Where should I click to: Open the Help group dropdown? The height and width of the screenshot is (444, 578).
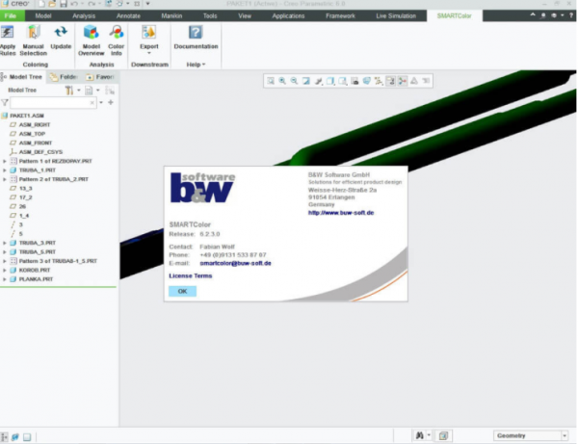pos(196,65)
